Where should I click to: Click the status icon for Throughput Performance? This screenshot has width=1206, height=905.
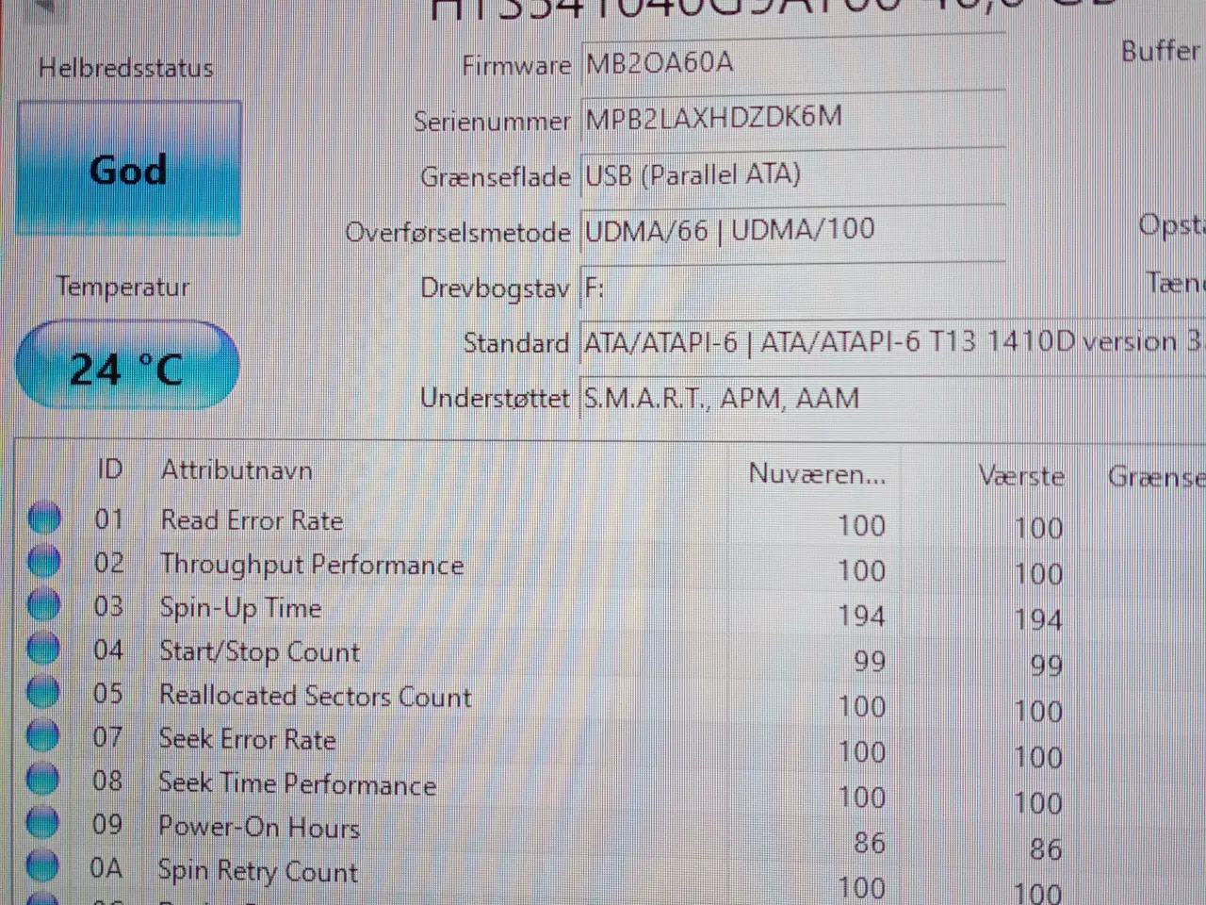click(x=43, y=562)
